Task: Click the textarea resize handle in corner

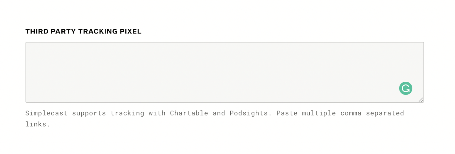Action: click(421, 100)
